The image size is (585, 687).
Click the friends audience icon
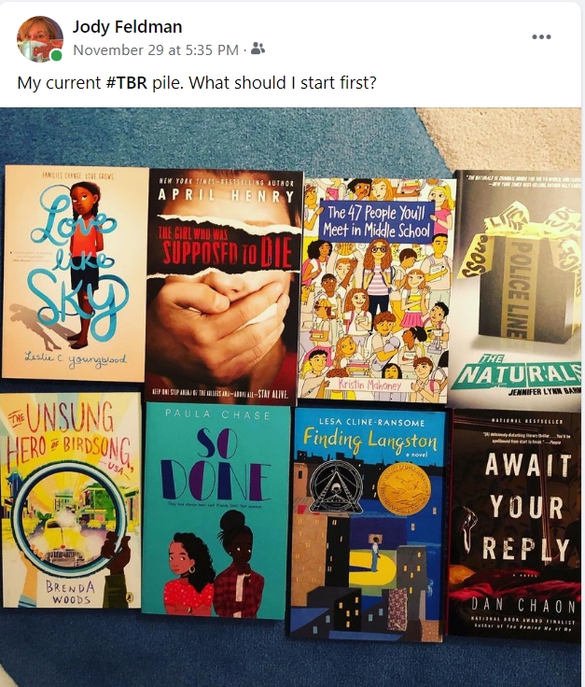pyautogui.click(x=258, y=49)
